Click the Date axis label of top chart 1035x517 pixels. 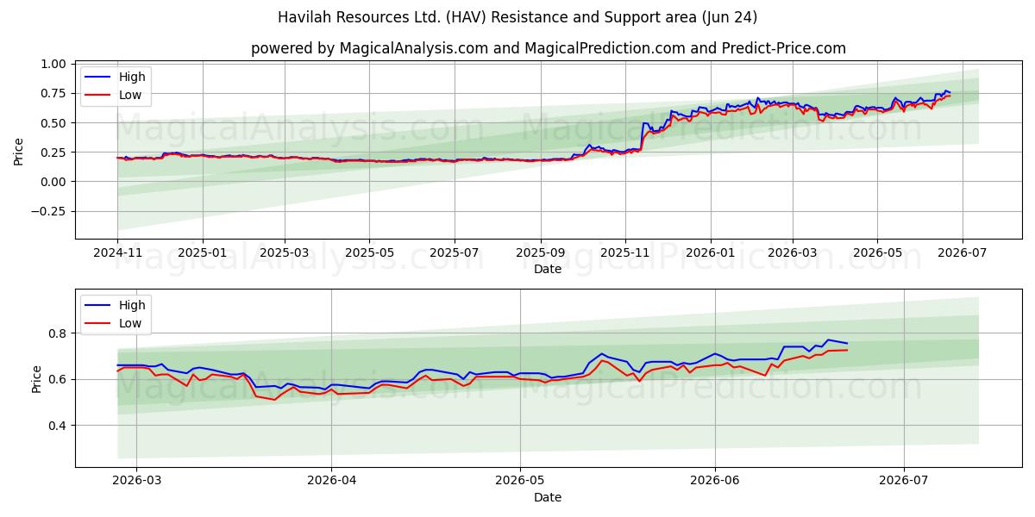click(x=548, y=269)
